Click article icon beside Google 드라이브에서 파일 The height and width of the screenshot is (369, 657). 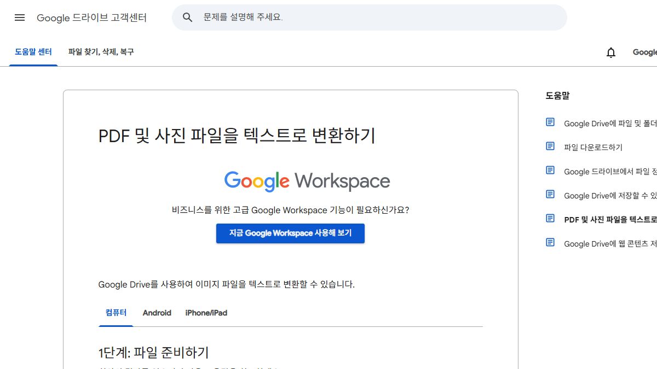click(x=550, y=171)
